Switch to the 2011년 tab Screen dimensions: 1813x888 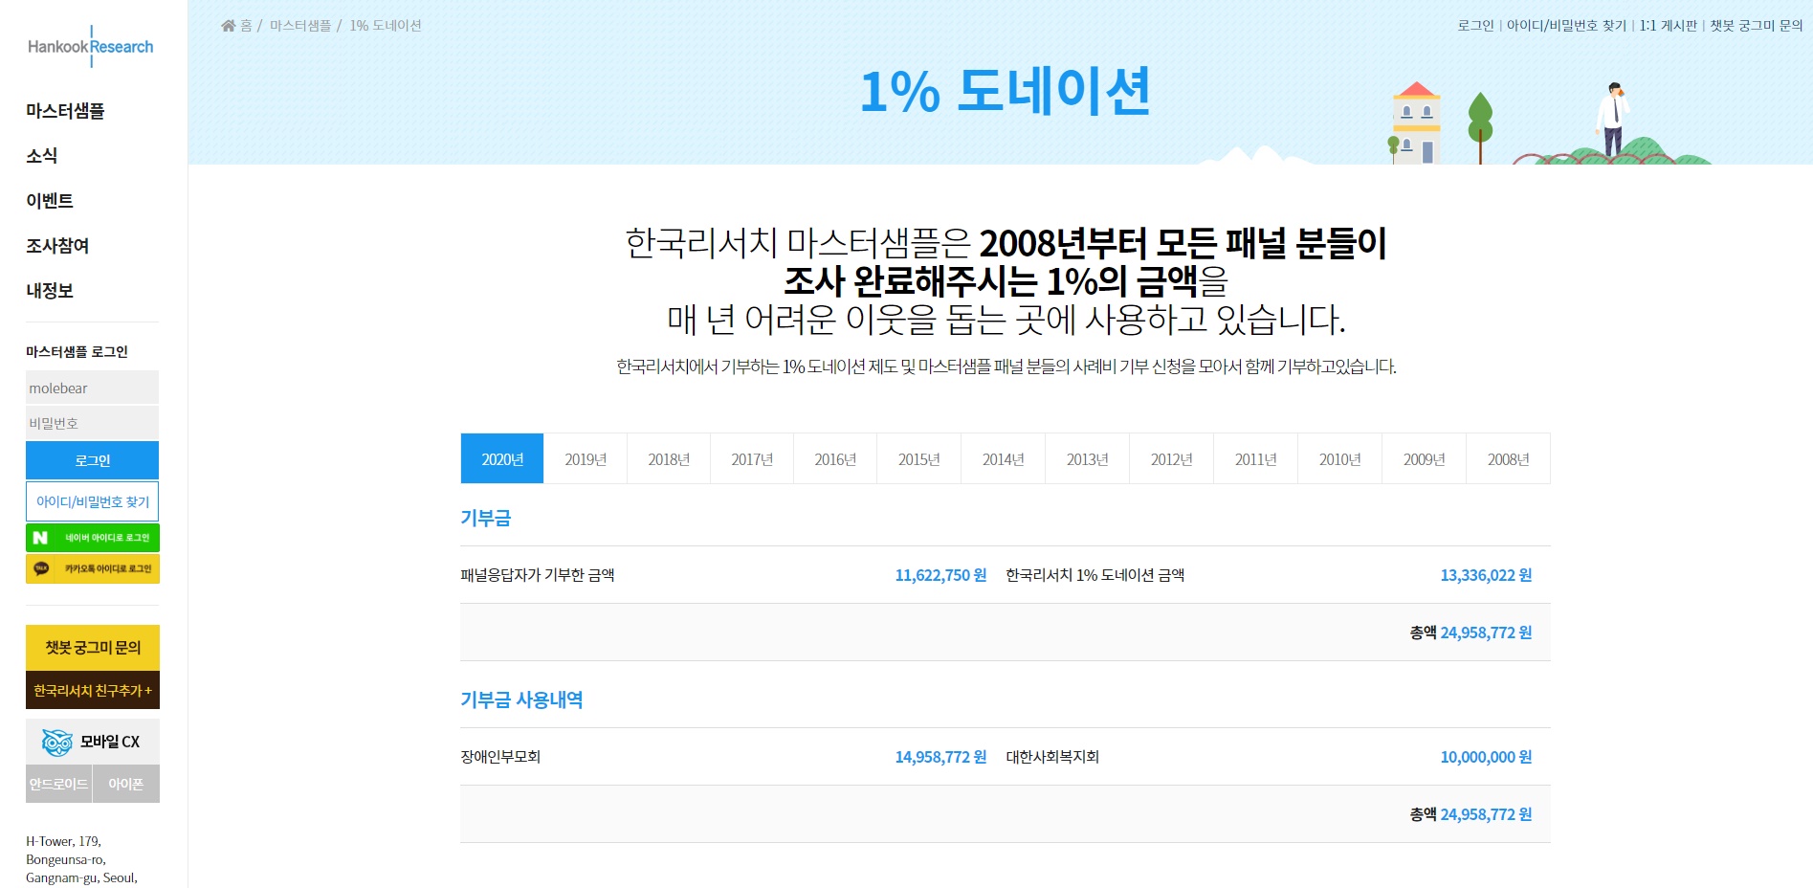[1255, 458]
